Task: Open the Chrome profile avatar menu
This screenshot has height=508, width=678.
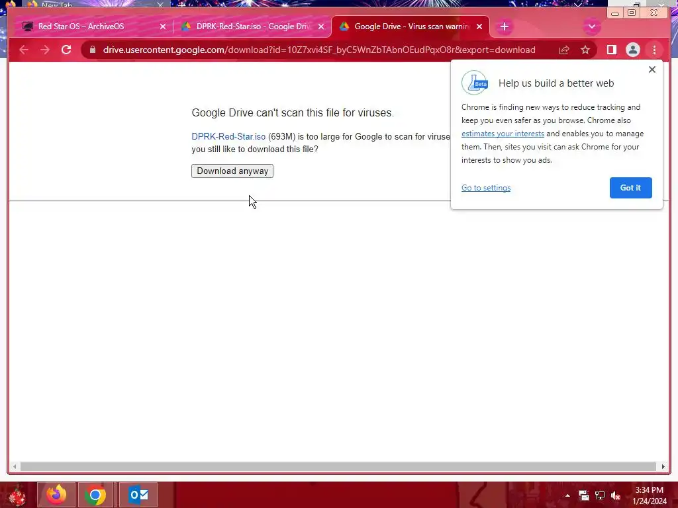Action: coord(632,50)
